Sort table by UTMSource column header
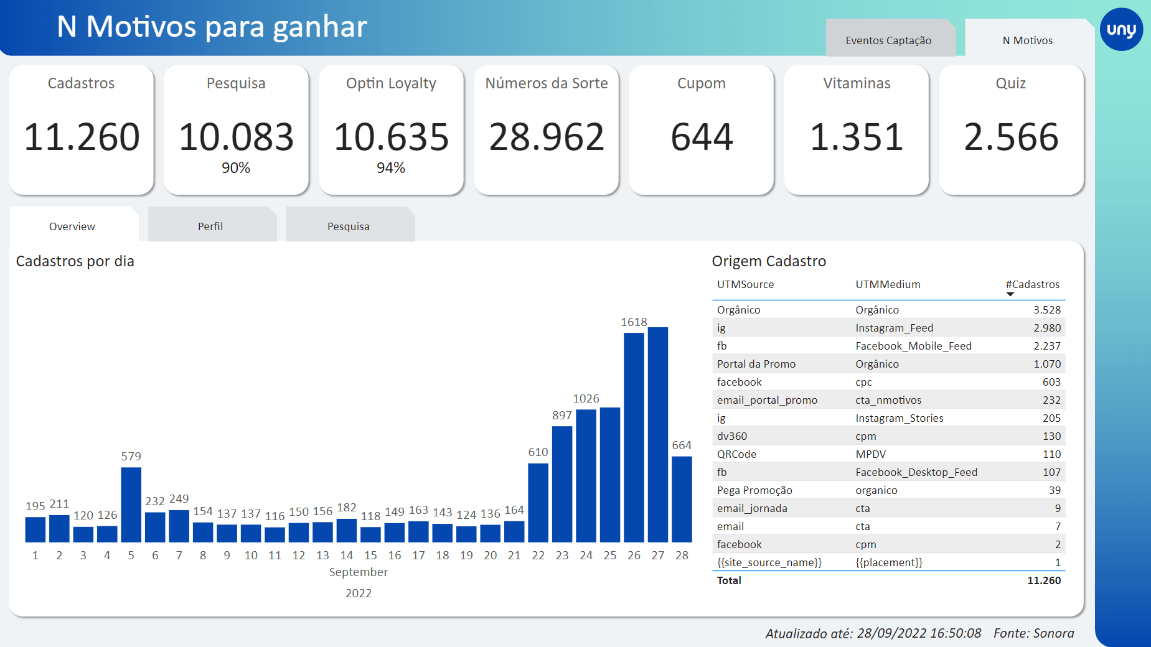Viewport: 1151px width, 647px height. click(745, 284)
